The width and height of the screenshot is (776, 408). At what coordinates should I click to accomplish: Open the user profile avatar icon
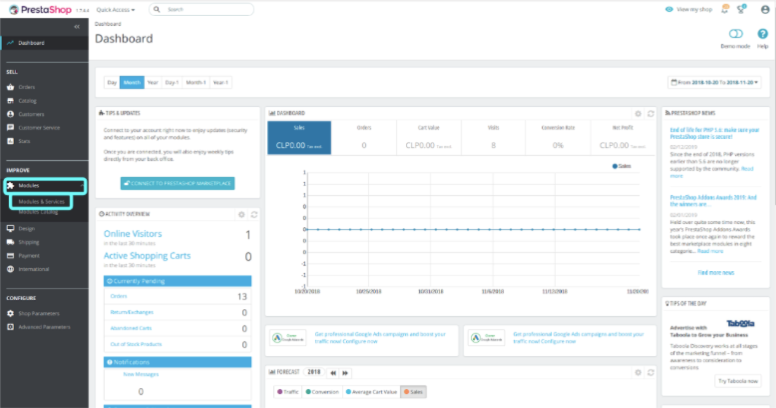click(x=765, y=10)
